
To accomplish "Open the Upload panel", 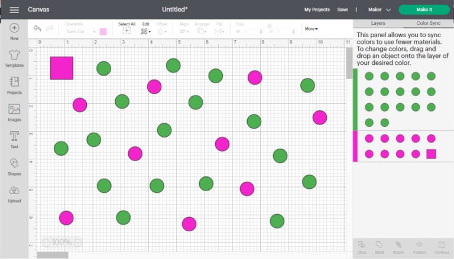I will [14, 194].
